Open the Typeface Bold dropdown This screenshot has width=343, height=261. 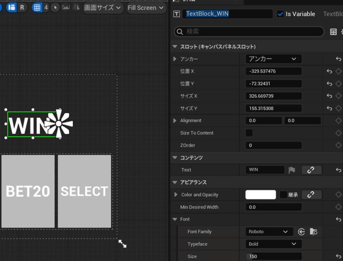pyautogui.click(x=273, y=244)
